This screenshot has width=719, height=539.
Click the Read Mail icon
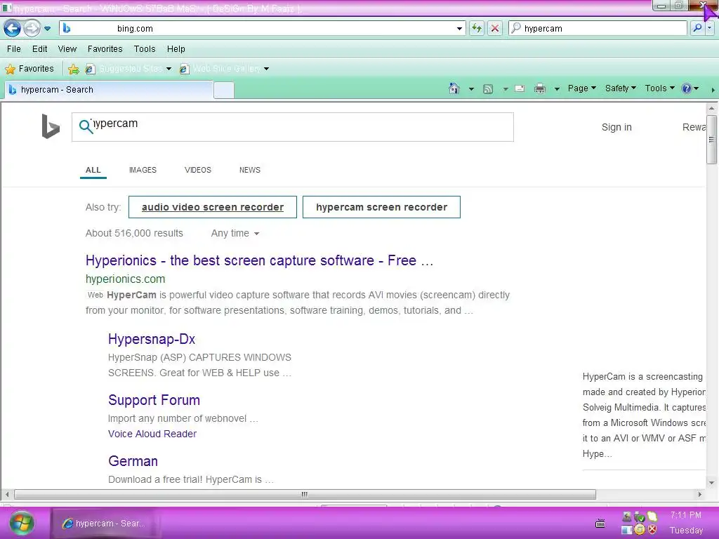click(520, 88)
